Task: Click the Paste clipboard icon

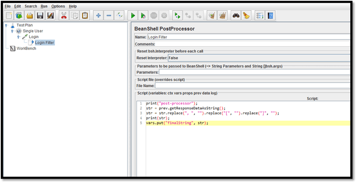Action: 85,16
